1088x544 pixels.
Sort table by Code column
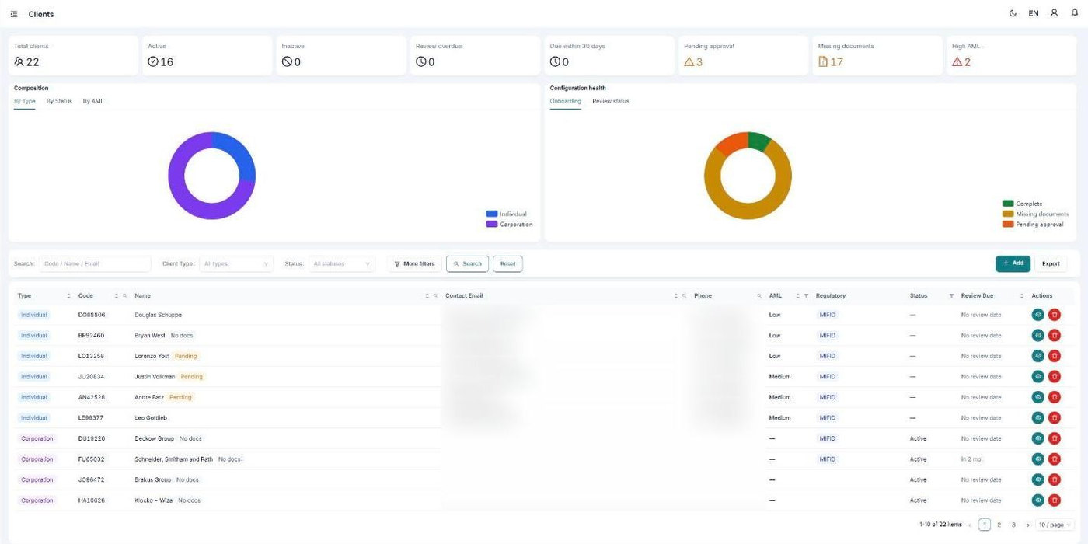[x=117, y=295]
